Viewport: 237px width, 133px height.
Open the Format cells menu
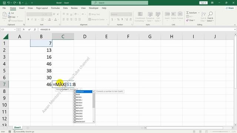point(180,16)
